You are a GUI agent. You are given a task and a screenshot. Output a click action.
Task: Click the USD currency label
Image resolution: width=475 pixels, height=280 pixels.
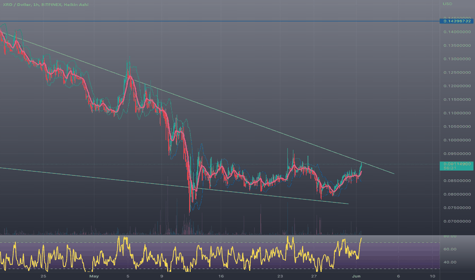pyautogui.click(x=447, y=4)
